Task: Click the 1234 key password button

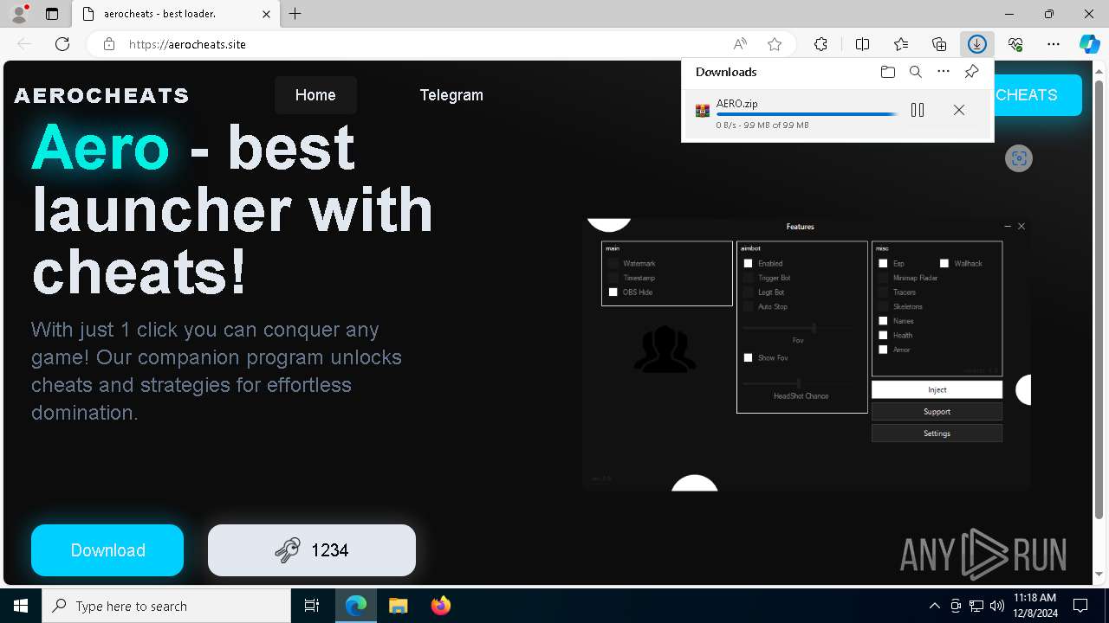Action: (312, 550)
